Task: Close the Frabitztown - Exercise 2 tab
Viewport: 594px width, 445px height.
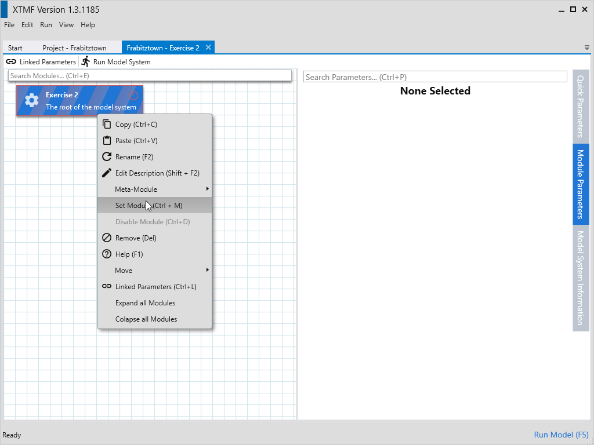Action: [208, 48]
